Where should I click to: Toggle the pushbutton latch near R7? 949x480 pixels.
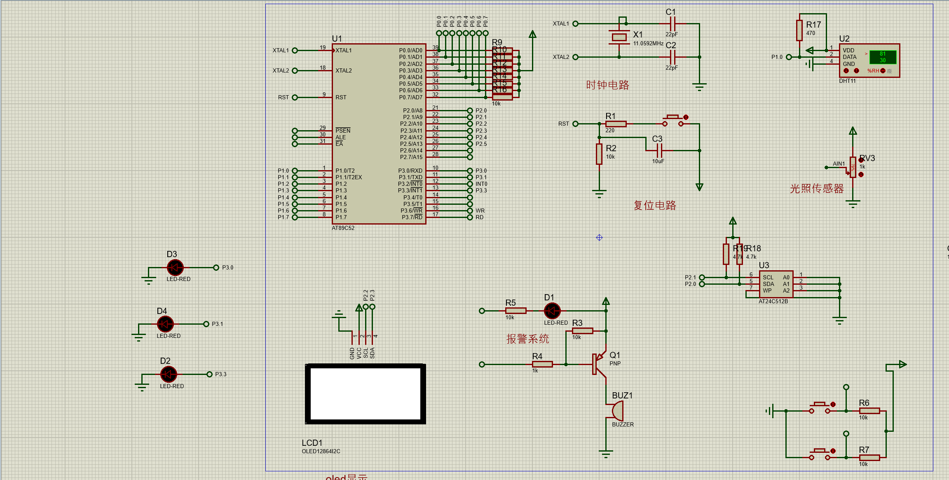coord(833,451)
